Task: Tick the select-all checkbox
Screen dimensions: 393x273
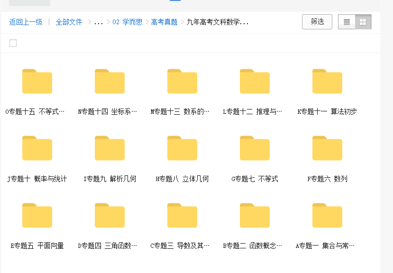Action: pos(13,43)
